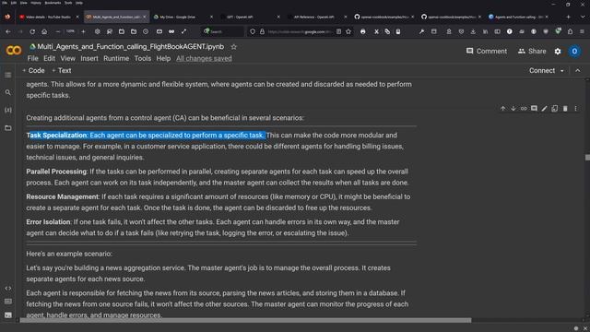The image size is (590, 332).
Task: Open the Colab table of contents sidebar
Action: point(8,75)
